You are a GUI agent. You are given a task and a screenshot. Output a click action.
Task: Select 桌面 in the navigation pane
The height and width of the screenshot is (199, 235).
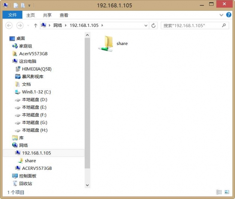17,39
